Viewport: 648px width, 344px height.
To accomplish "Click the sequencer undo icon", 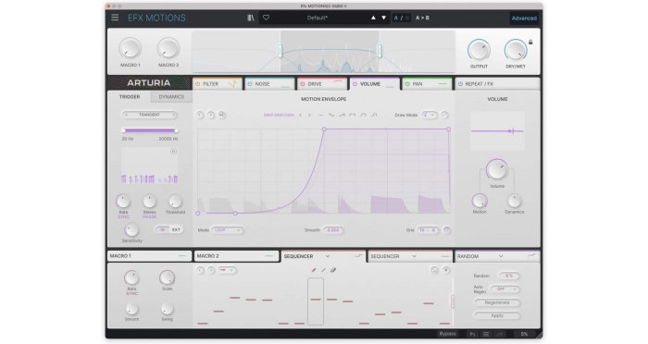I will coord(200,270).
